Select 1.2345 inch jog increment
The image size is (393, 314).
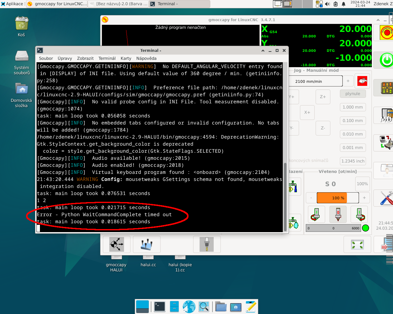coord(352,161)
